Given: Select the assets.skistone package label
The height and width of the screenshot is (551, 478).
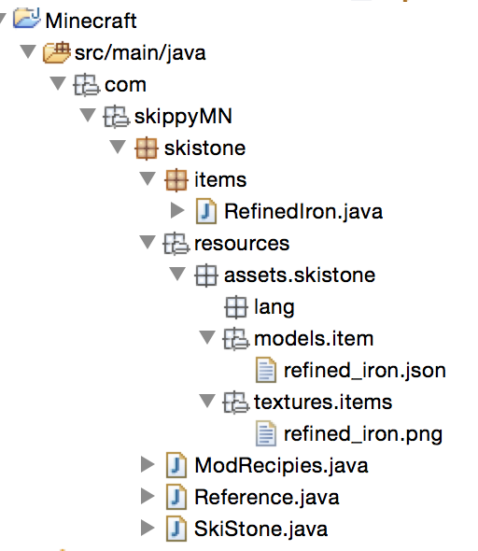Looking at the screenshot, I should pyautogui.click(x=300, y=275).
